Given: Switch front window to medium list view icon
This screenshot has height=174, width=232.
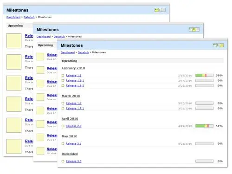Looking at the screenshot, I should [218, 45].
